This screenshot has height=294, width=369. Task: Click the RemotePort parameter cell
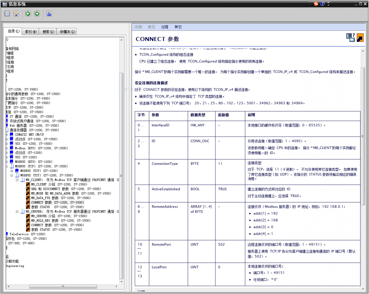click(x=169, y=251)
